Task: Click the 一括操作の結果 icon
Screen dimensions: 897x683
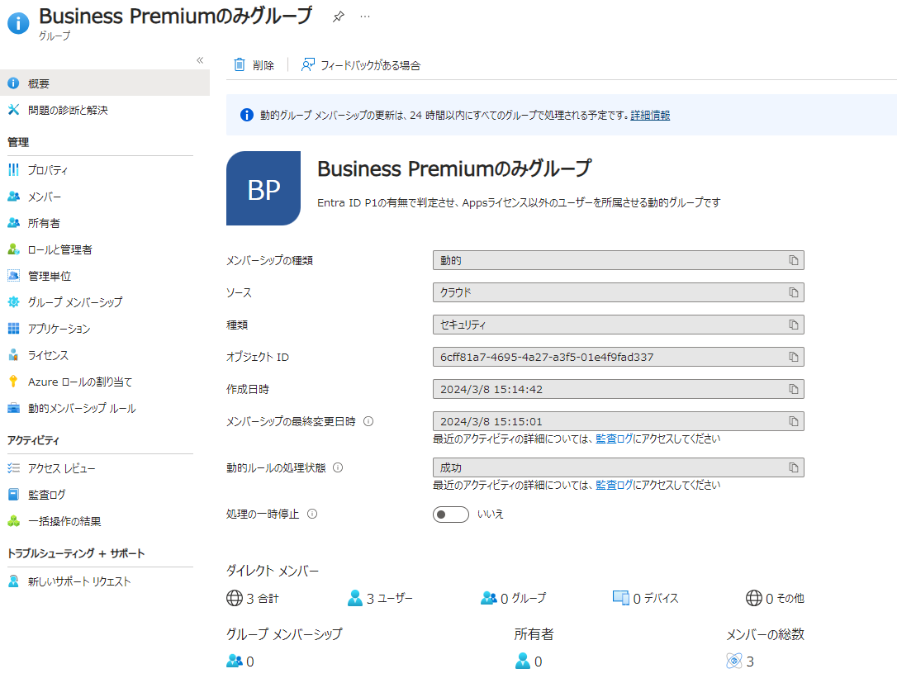Action: point(14,521)
